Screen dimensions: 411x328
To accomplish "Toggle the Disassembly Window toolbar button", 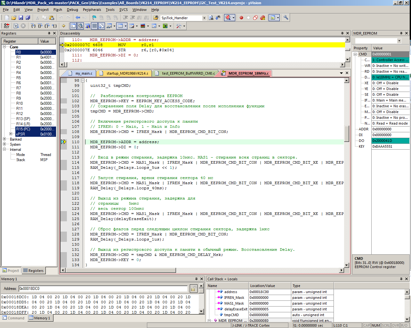I will click(80, 26).
